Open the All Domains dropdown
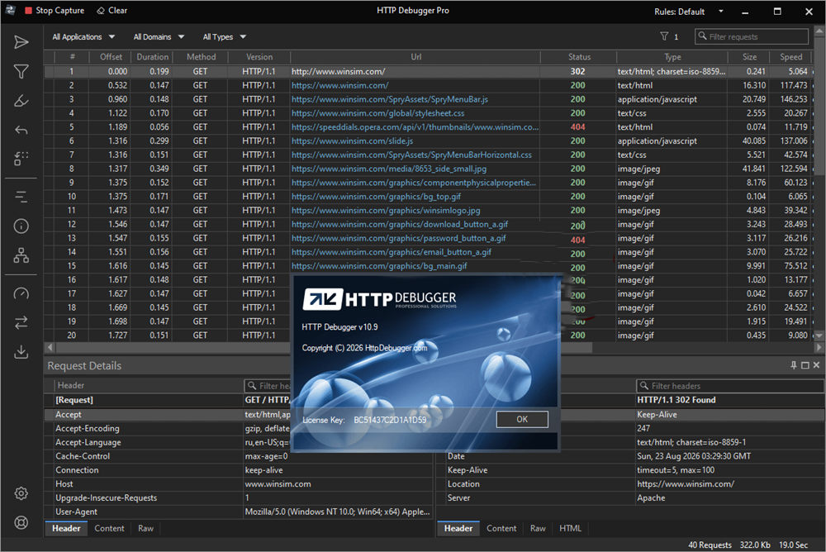826x552 pixels. 159,37
